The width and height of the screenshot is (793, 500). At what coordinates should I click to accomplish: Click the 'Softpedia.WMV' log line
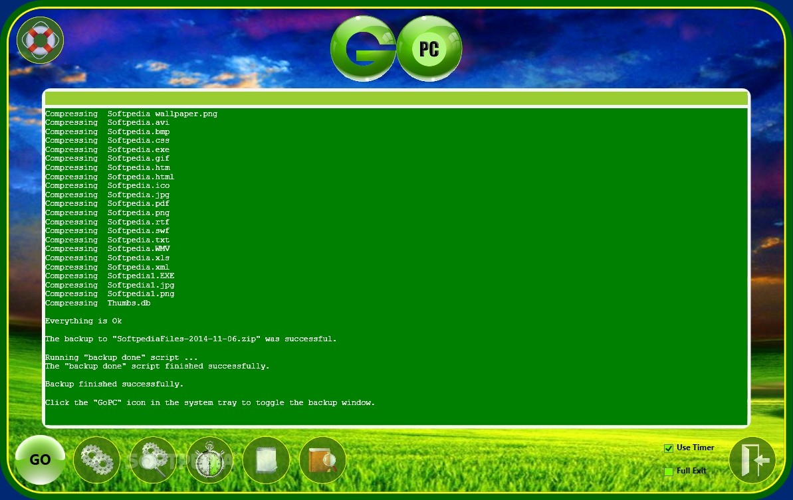(x=107, y=249)
